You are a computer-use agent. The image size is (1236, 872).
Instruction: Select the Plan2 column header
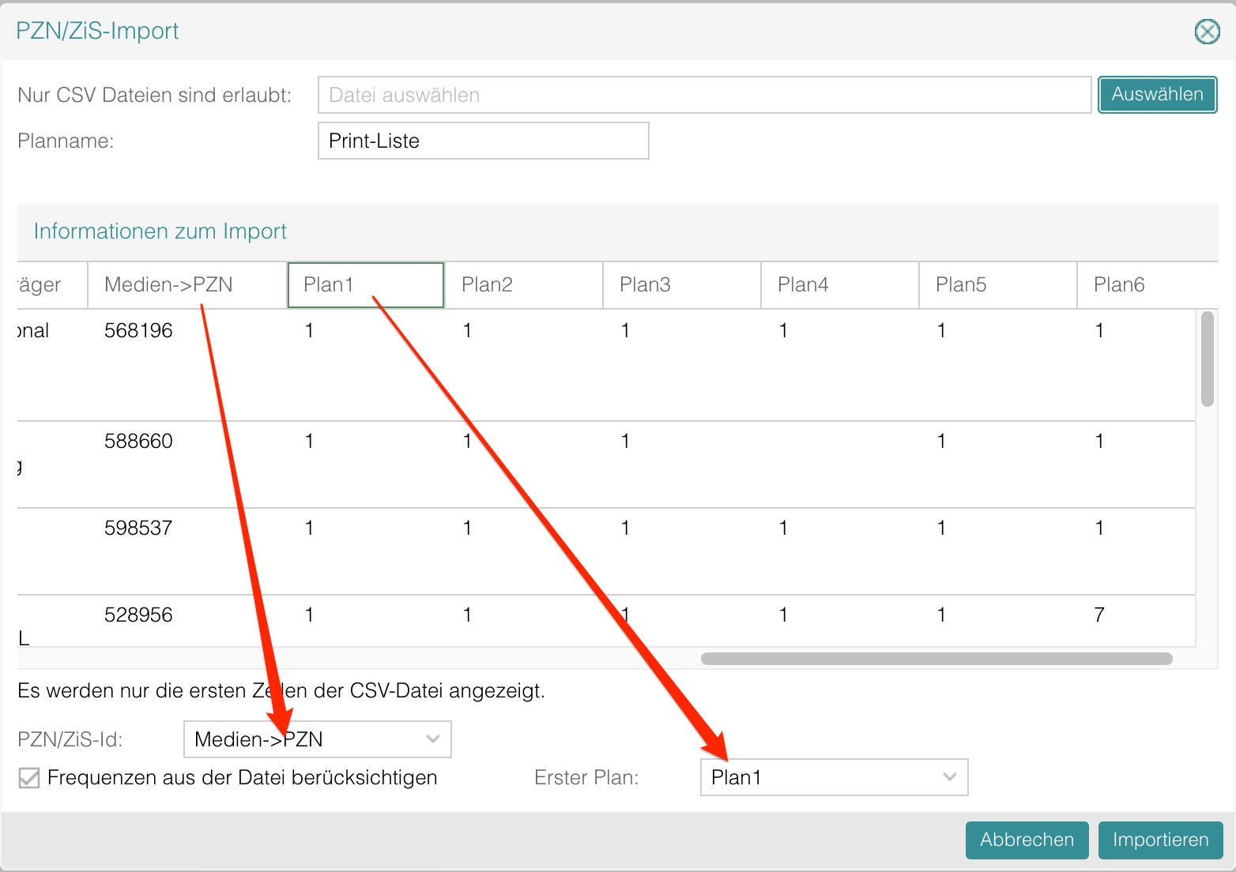click(x=523, y=285)
